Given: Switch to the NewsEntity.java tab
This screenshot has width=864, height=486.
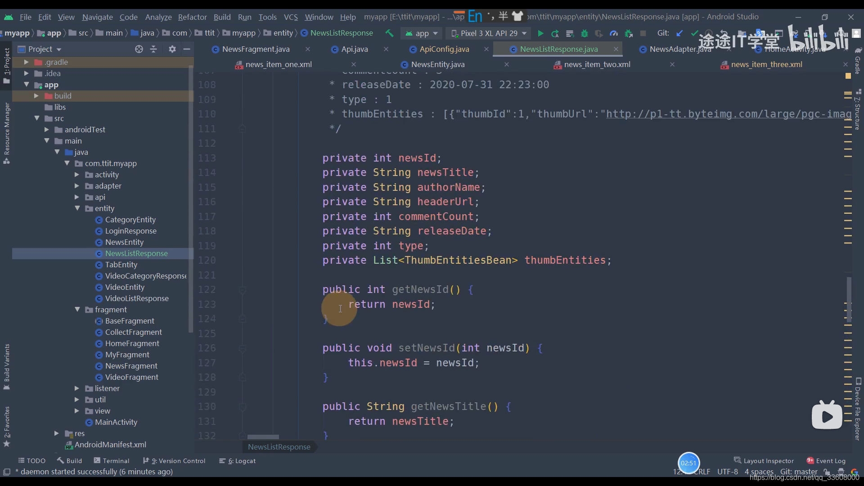Looking at the screenshot, I should (x=437, y=64).
